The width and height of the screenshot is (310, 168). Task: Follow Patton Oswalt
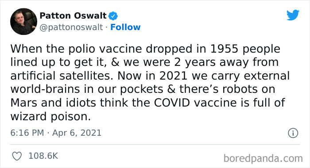click(x=125, y=27)
